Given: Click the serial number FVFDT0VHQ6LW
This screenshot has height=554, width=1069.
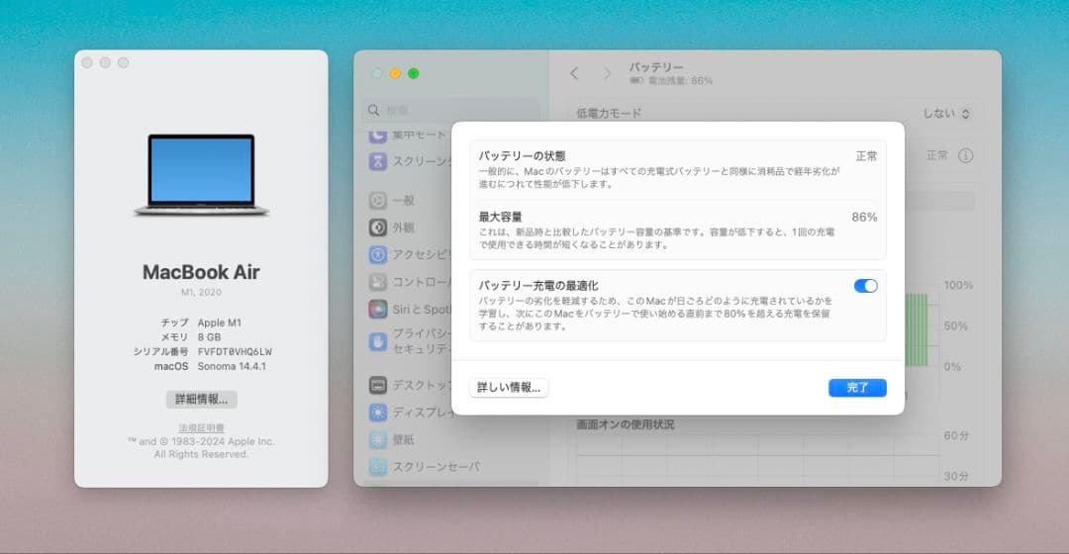Looking at the screenshot, I should point(236,351).
